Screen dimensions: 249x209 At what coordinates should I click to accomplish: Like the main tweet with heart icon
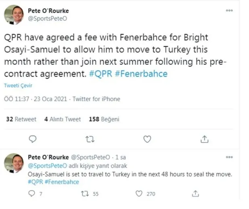click(148, 139)
